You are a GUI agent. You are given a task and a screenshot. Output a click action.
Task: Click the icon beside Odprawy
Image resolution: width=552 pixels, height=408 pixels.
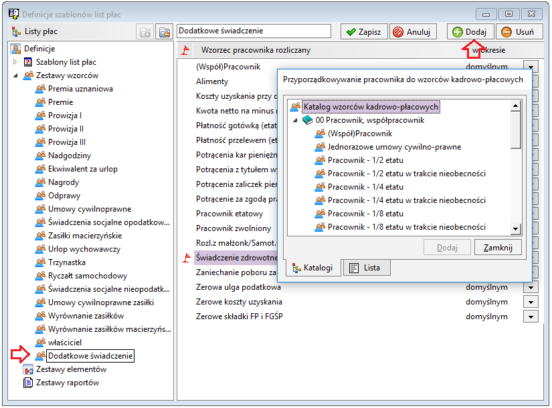(41, 196)
